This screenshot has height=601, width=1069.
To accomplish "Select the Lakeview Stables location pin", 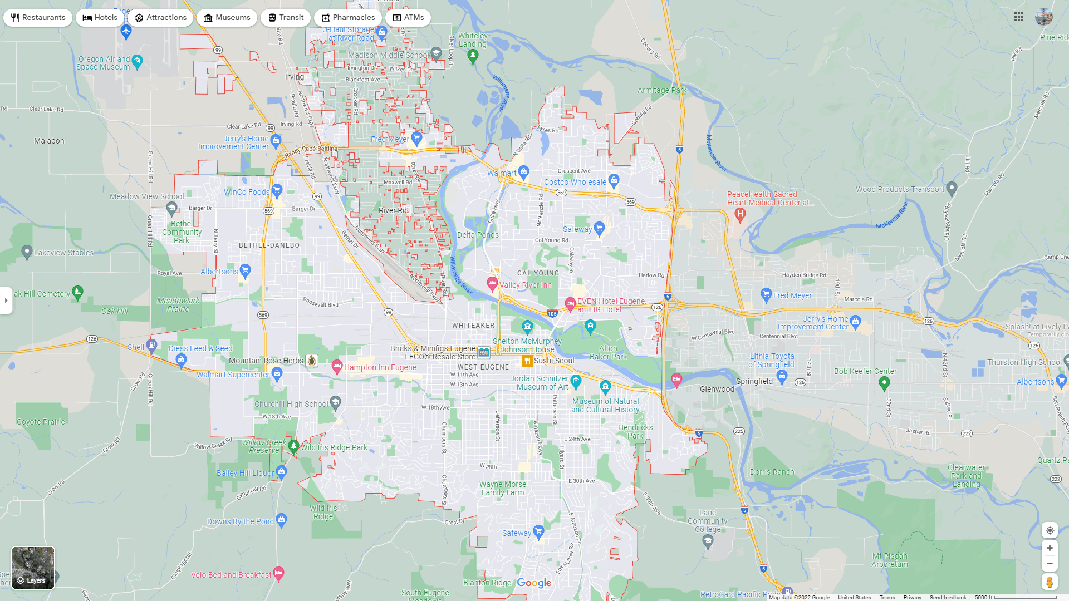I will [27, 252].
